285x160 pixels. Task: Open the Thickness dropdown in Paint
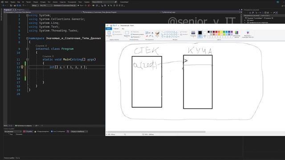[x=193, y=34]
